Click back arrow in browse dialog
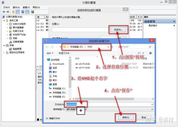This screenshot has height=127, width=178. 47,47
